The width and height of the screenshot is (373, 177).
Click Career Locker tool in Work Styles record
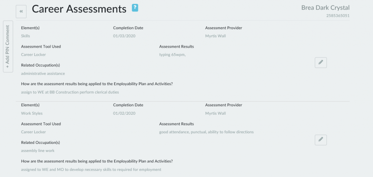point(34,132)
